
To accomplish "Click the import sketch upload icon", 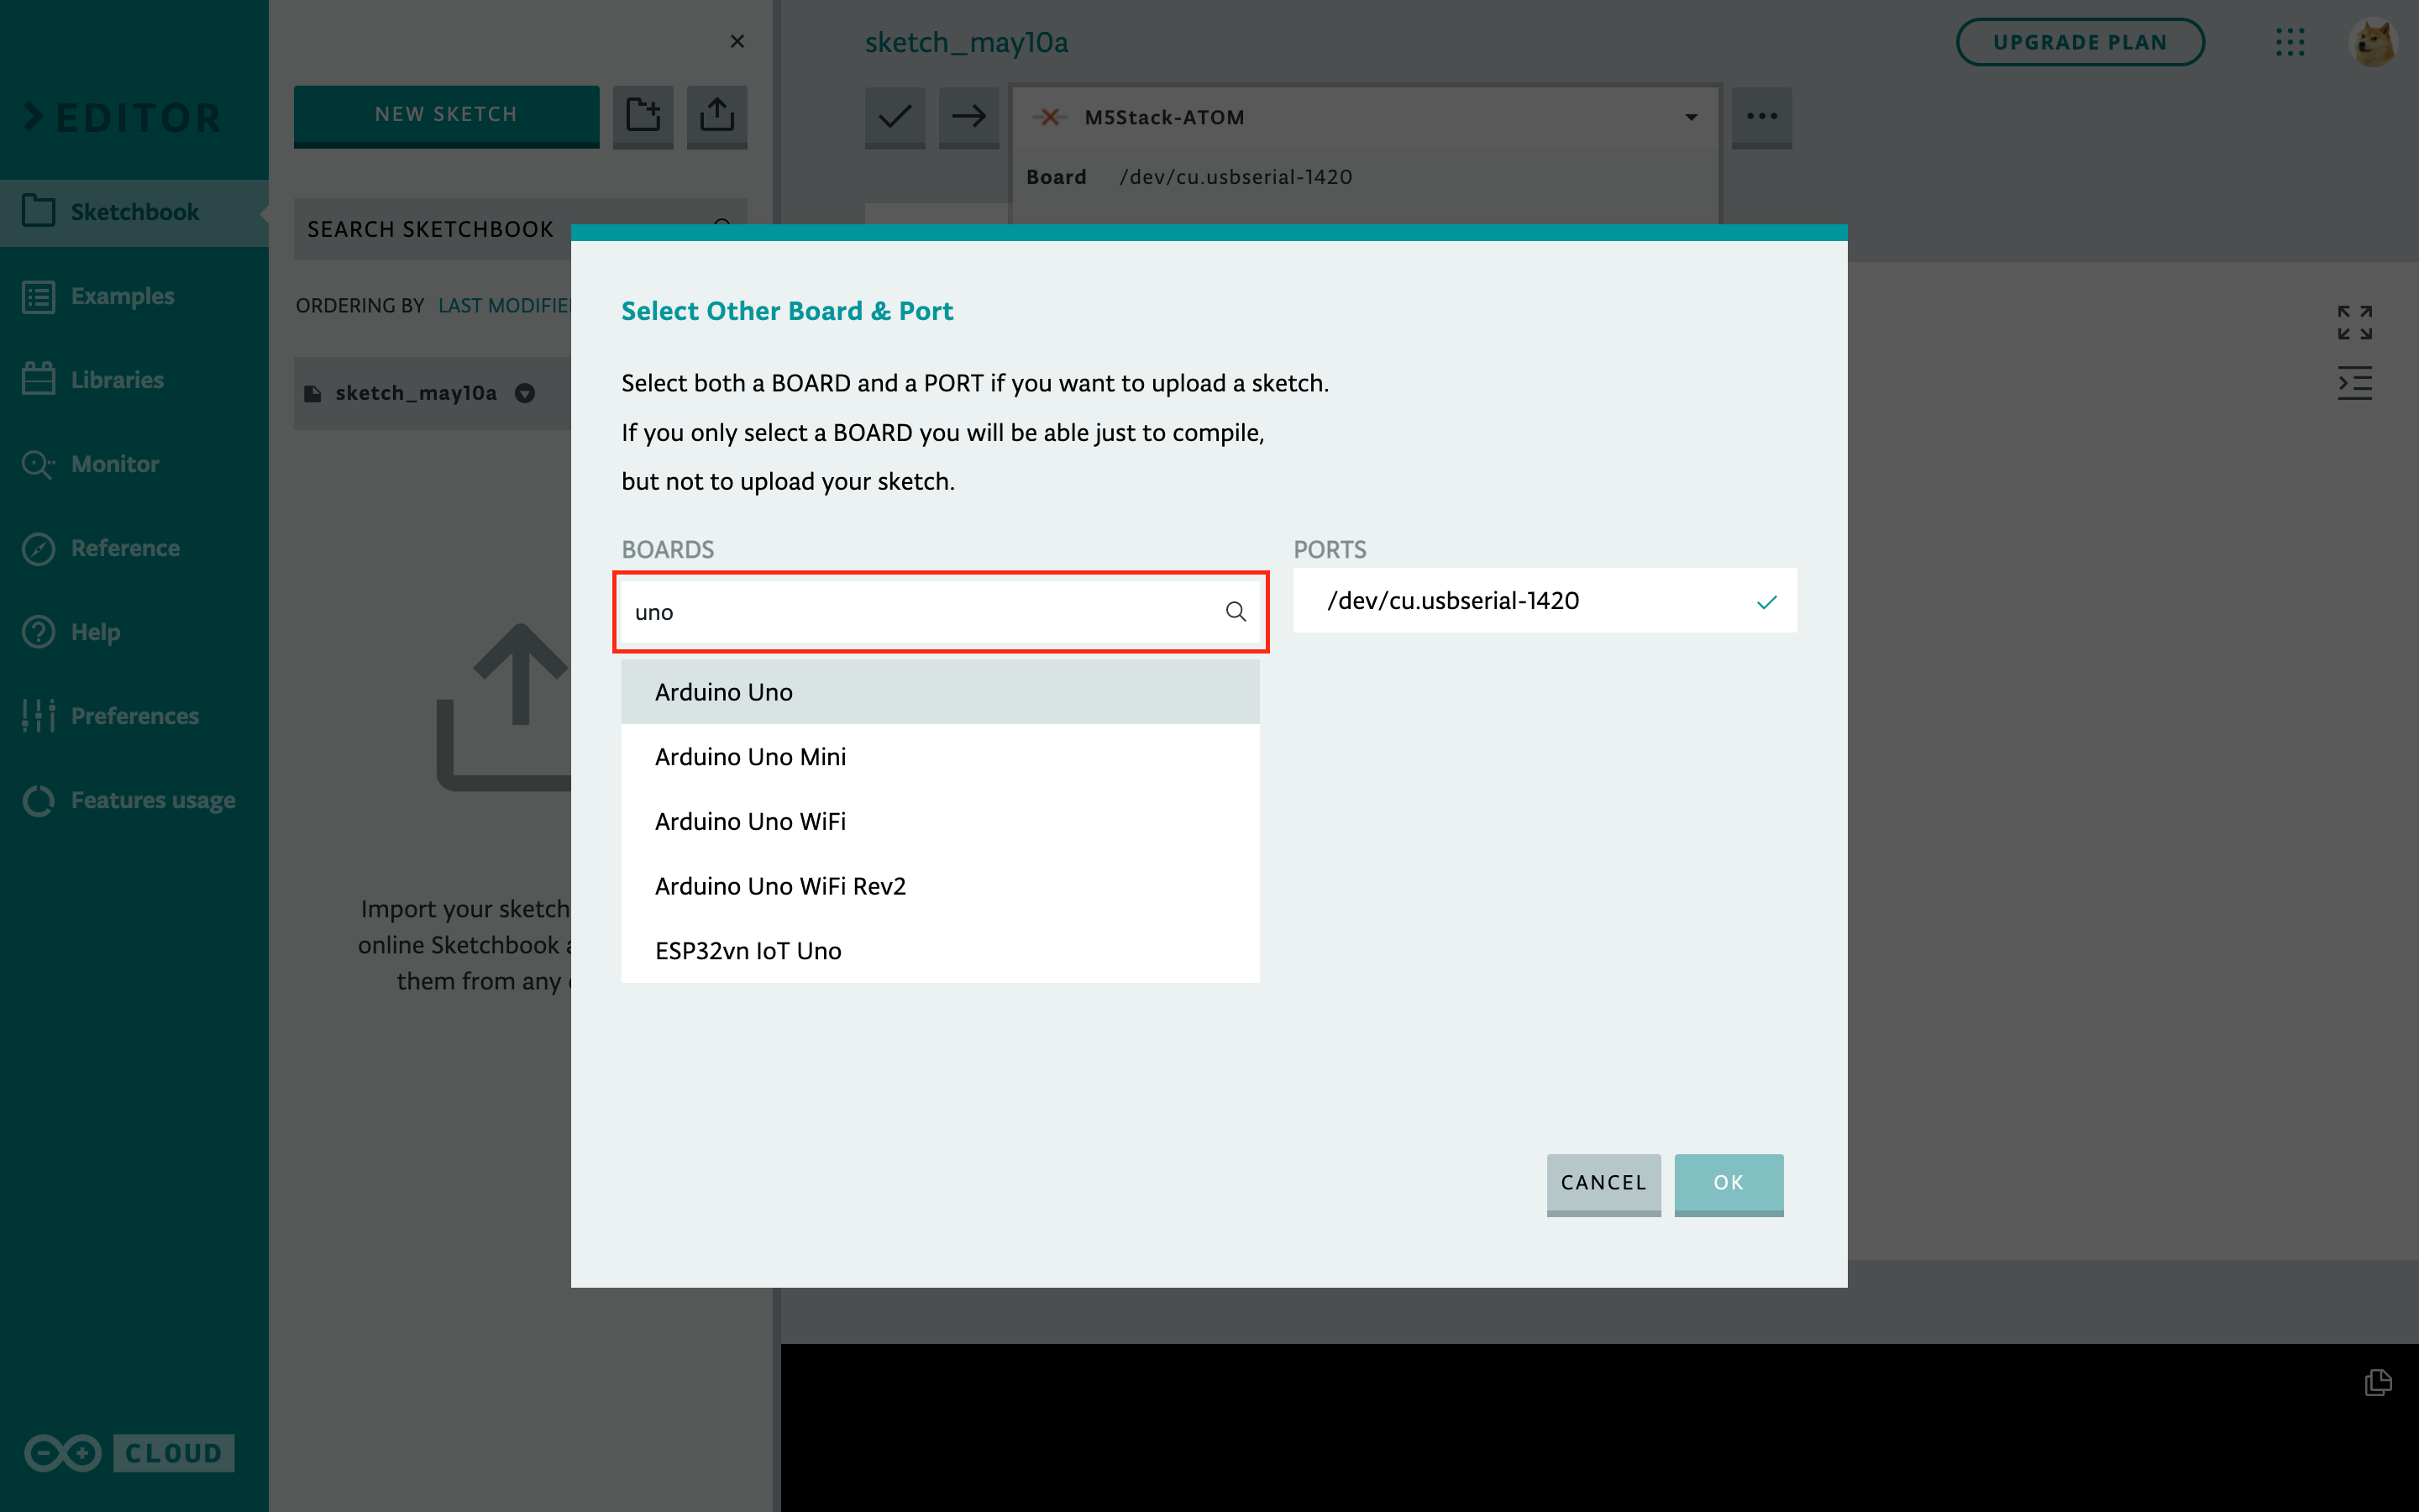I will point(716,115).
